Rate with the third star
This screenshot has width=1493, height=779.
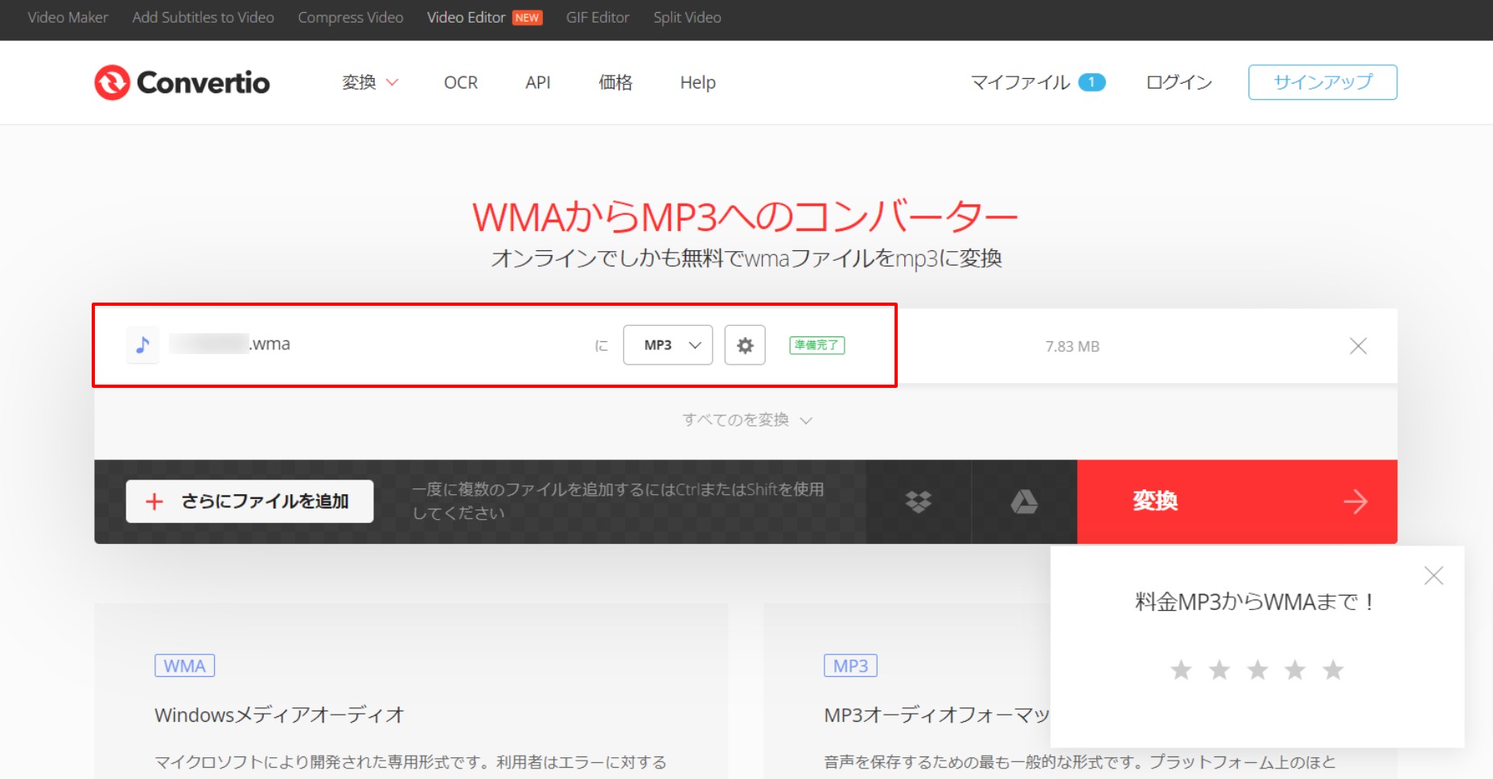pos(1257,670)
